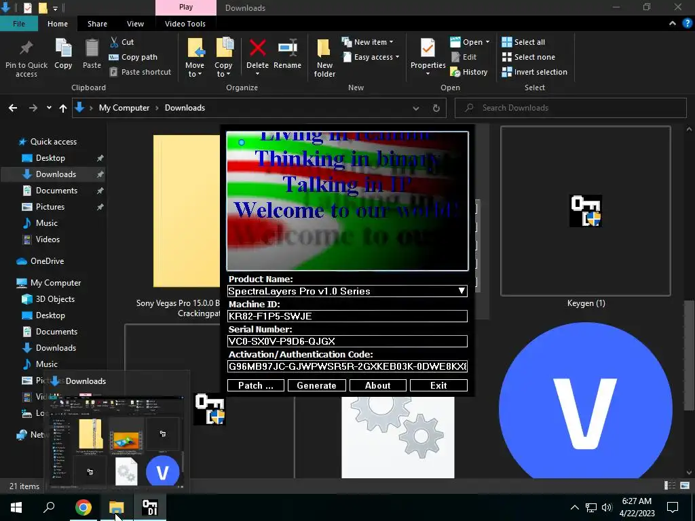Switch to large icons view

click(685, 486)
